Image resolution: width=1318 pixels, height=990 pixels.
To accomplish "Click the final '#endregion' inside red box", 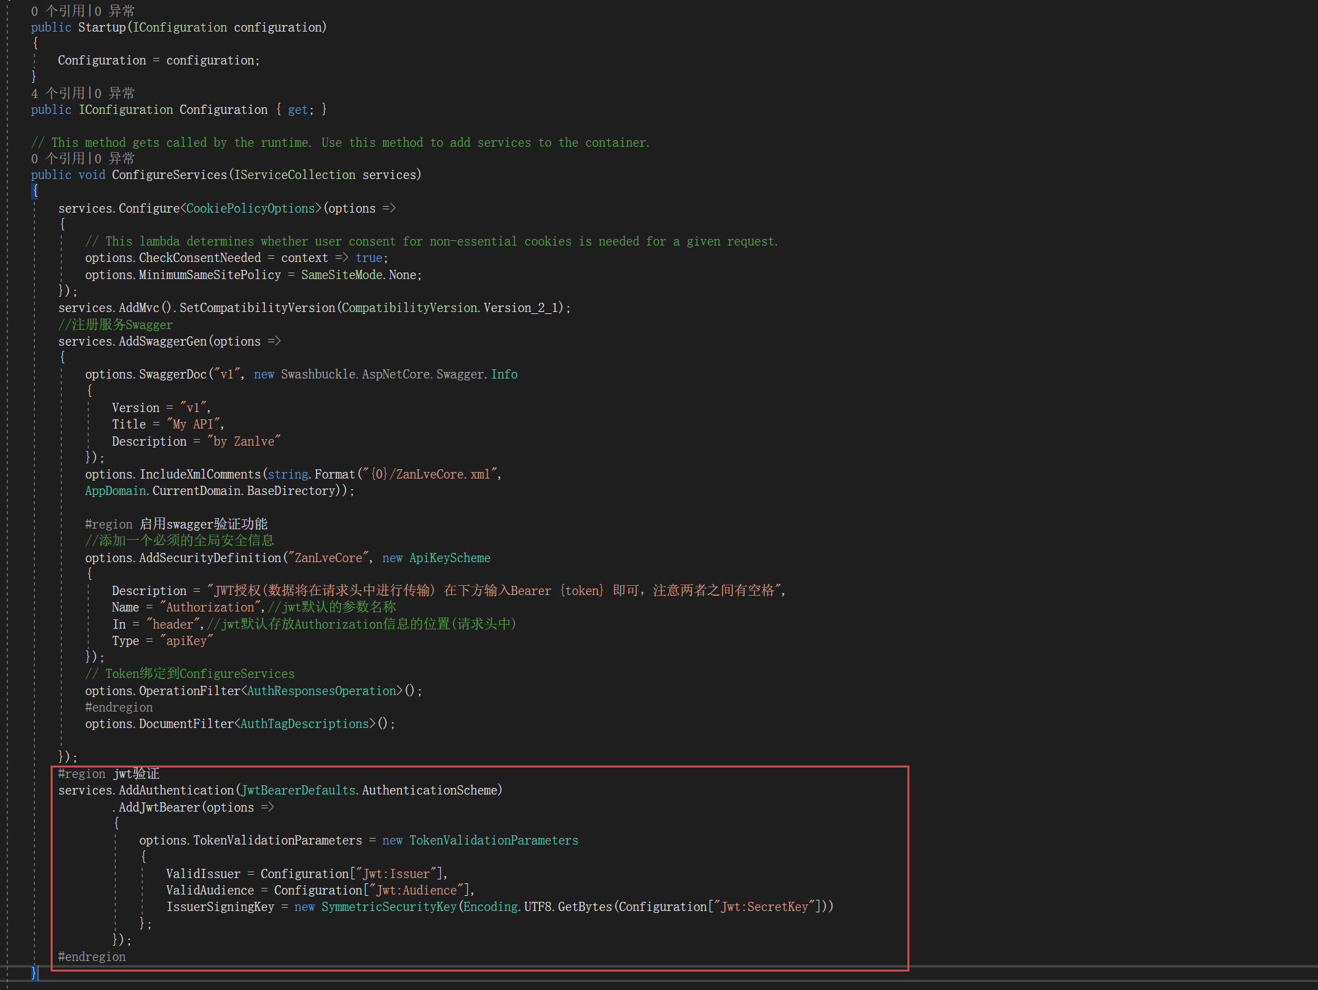I will click(x=91, y=957).
